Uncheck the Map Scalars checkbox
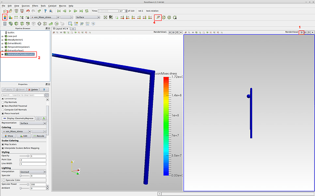Screen dimensions: 315x196 click(3, 145)
